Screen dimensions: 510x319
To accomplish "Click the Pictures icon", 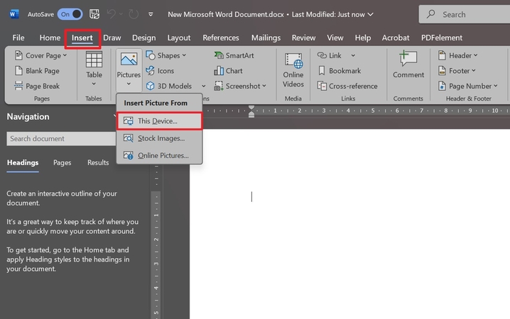I will click(x=129, y=60).
